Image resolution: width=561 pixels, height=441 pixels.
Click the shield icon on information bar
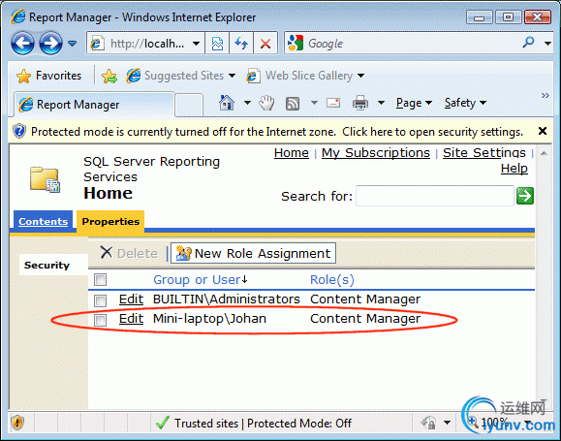coord(19,132)
